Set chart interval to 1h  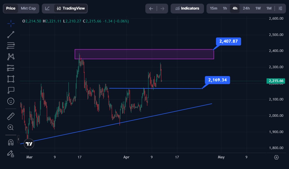coord(225,8)
